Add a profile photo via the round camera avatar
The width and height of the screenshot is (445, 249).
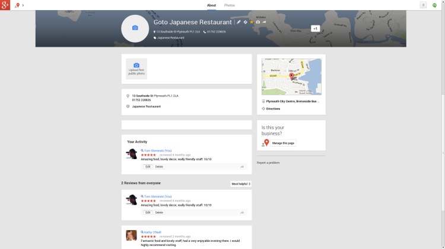click(135, 28)
